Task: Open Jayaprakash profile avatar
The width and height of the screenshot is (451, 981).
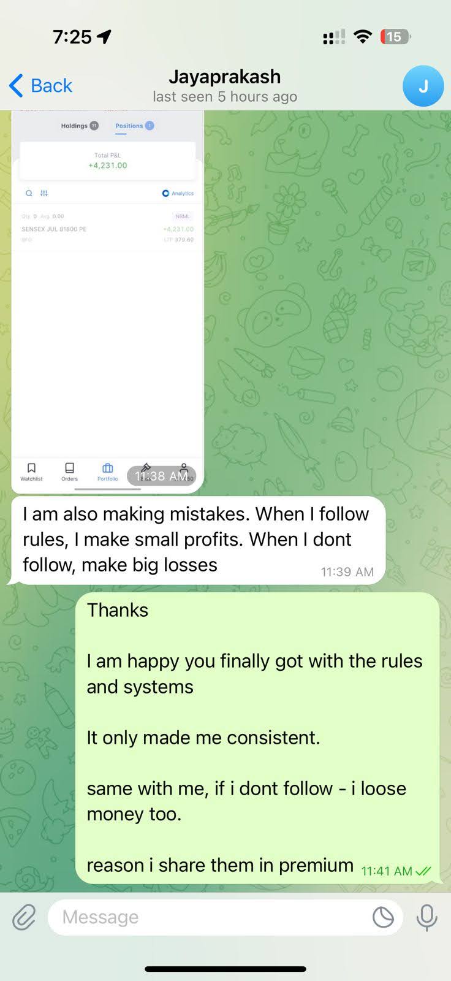Action: coord(423,86)
